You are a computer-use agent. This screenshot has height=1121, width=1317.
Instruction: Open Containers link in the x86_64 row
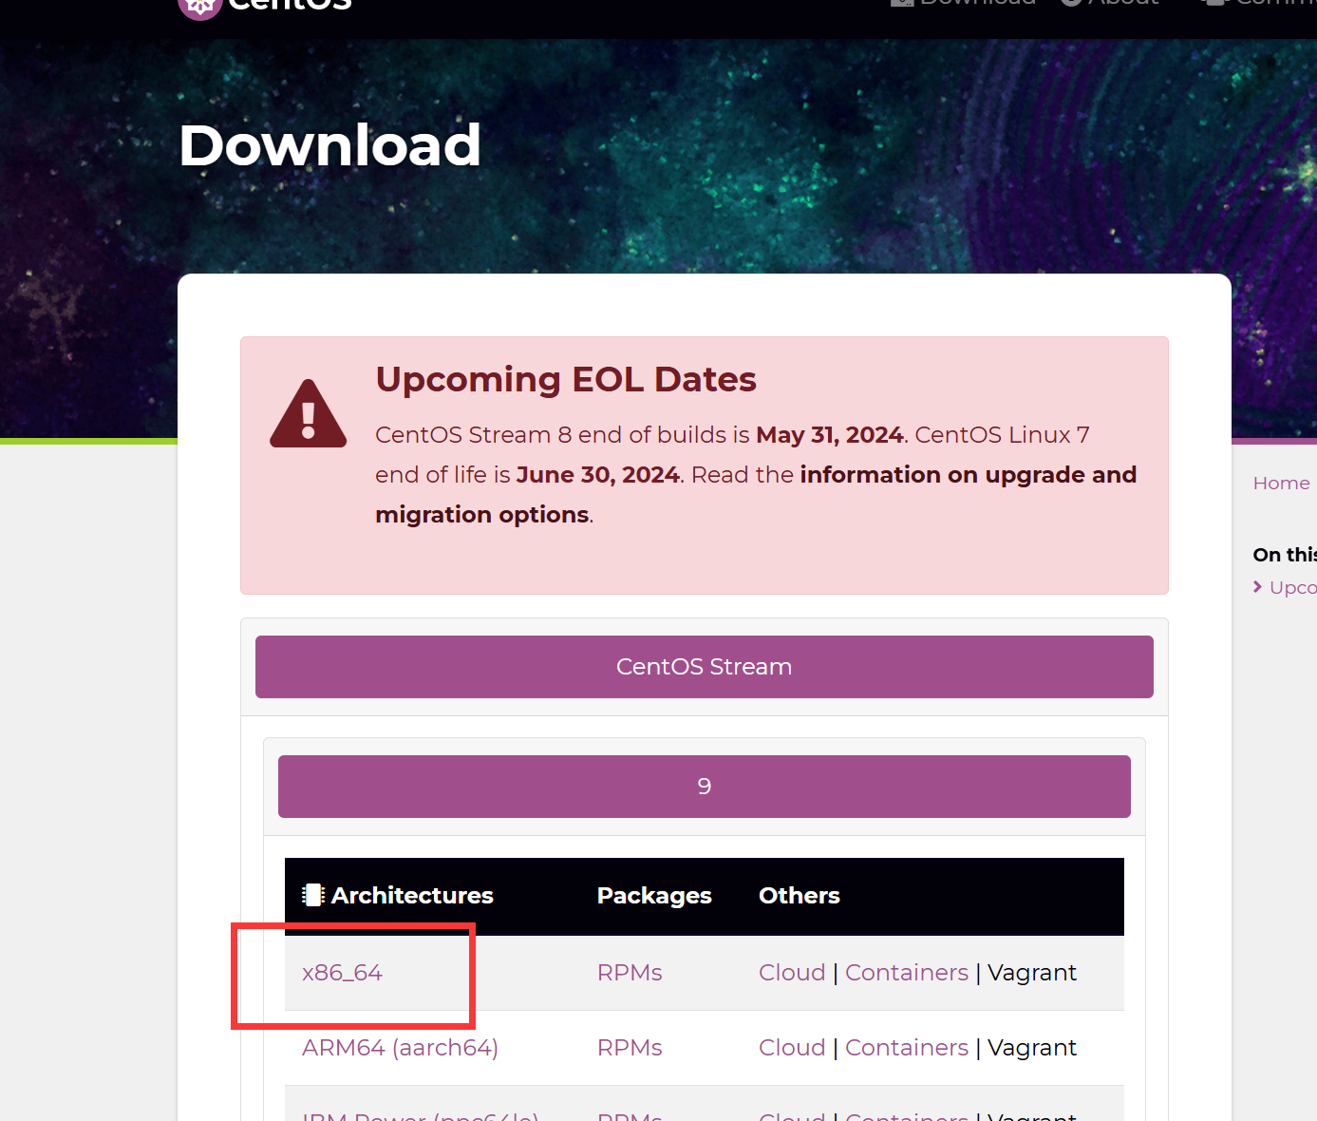pyautogui.click(x=907, y=973)
